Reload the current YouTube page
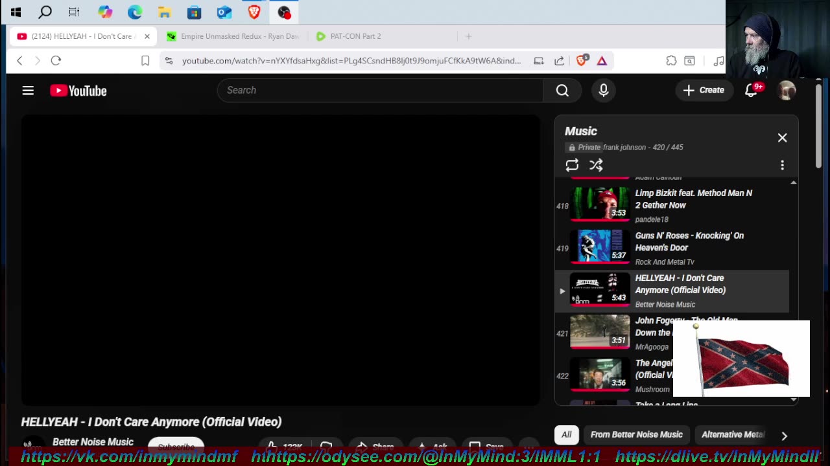830x466 pixels. click(x=56, y=60)
